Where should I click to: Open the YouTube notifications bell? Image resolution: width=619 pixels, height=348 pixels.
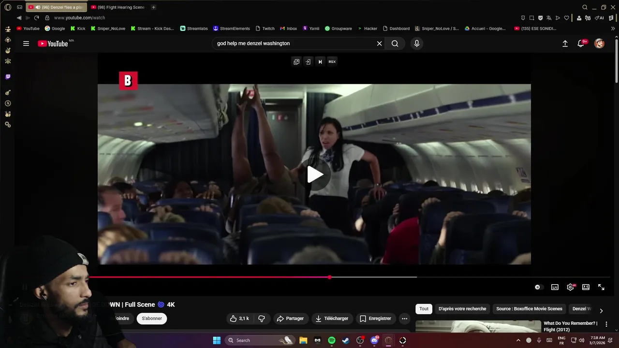581,43
